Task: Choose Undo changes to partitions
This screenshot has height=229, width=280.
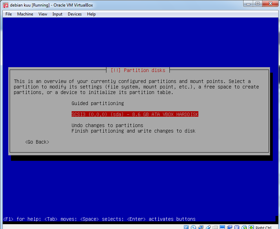Action: (x=107, y=125)
